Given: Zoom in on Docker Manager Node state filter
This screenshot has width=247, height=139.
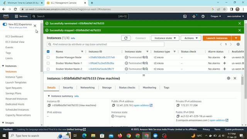Looking at the screenshot, I should [144, 58].
